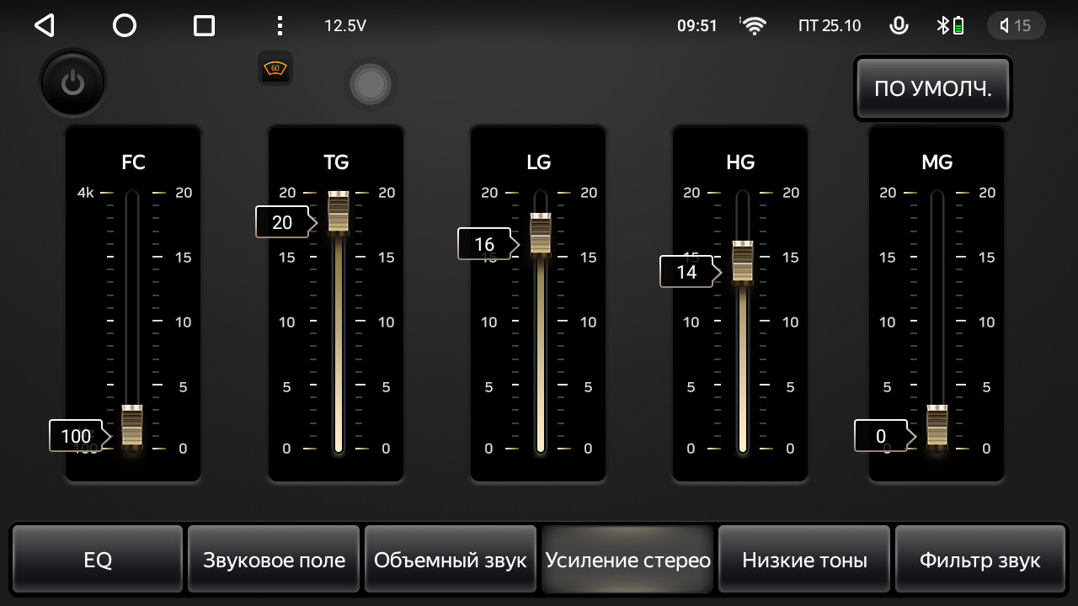Screen dimensions: 1078x606
Task: Toggle the round power button
Action: (x=72, y=82)
